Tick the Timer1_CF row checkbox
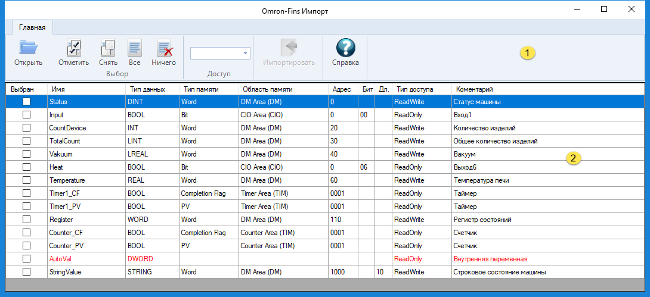 [26, 193]
